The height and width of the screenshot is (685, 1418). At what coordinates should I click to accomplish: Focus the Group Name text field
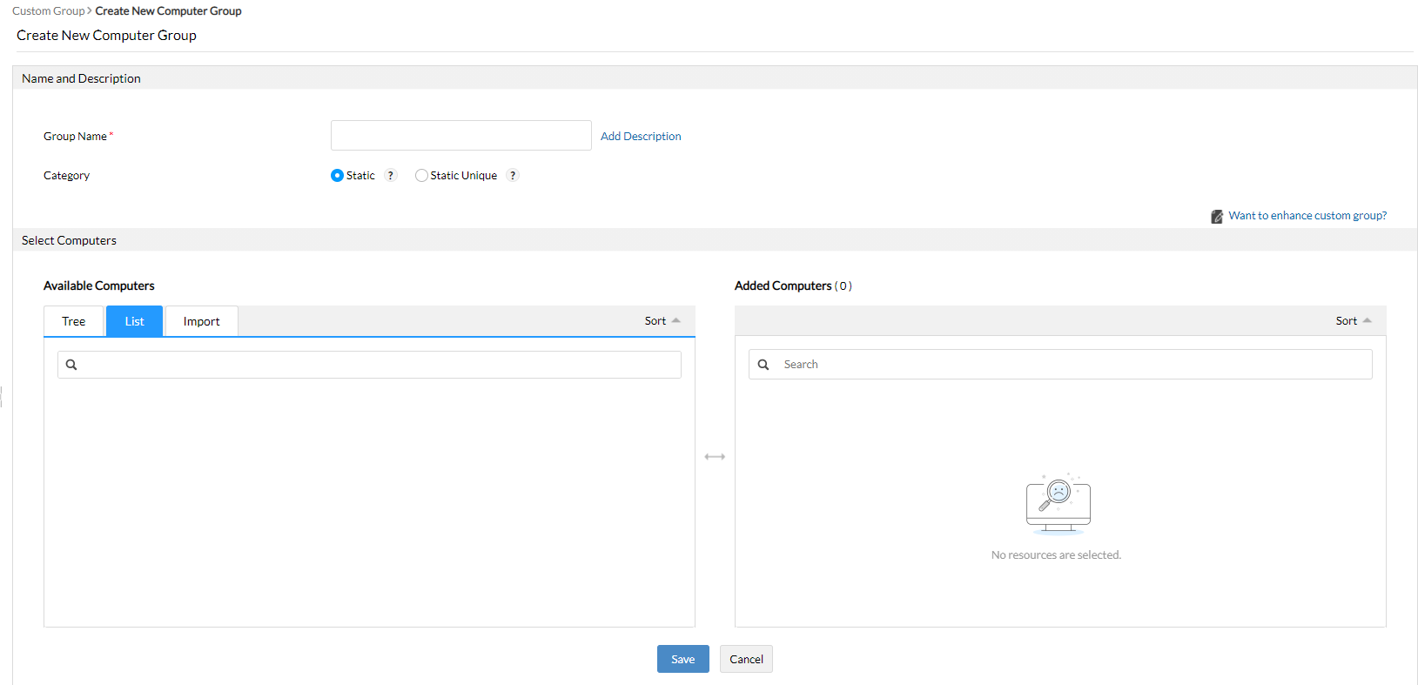pos(460,136)
